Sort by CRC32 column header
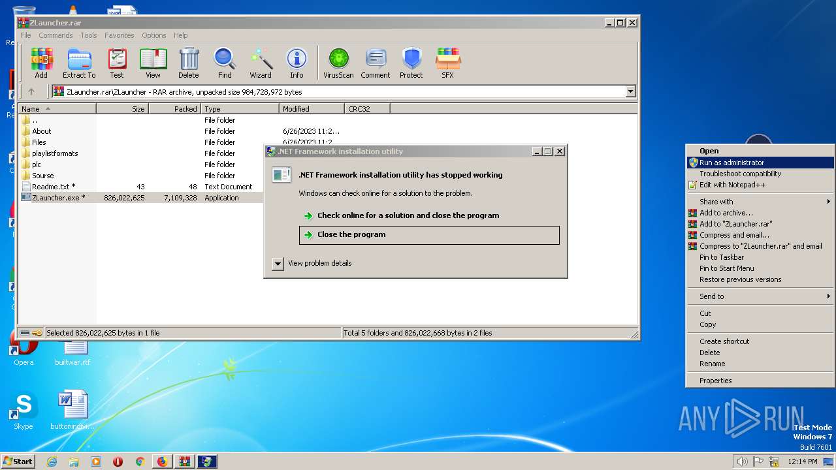 click(368, 108)
